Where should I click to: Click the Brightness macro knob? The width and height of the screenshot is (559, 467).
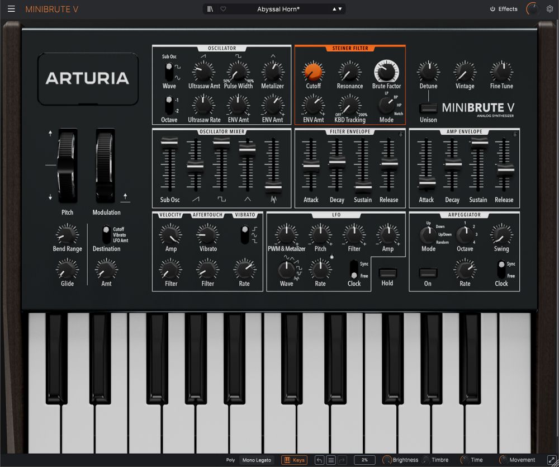387,460
